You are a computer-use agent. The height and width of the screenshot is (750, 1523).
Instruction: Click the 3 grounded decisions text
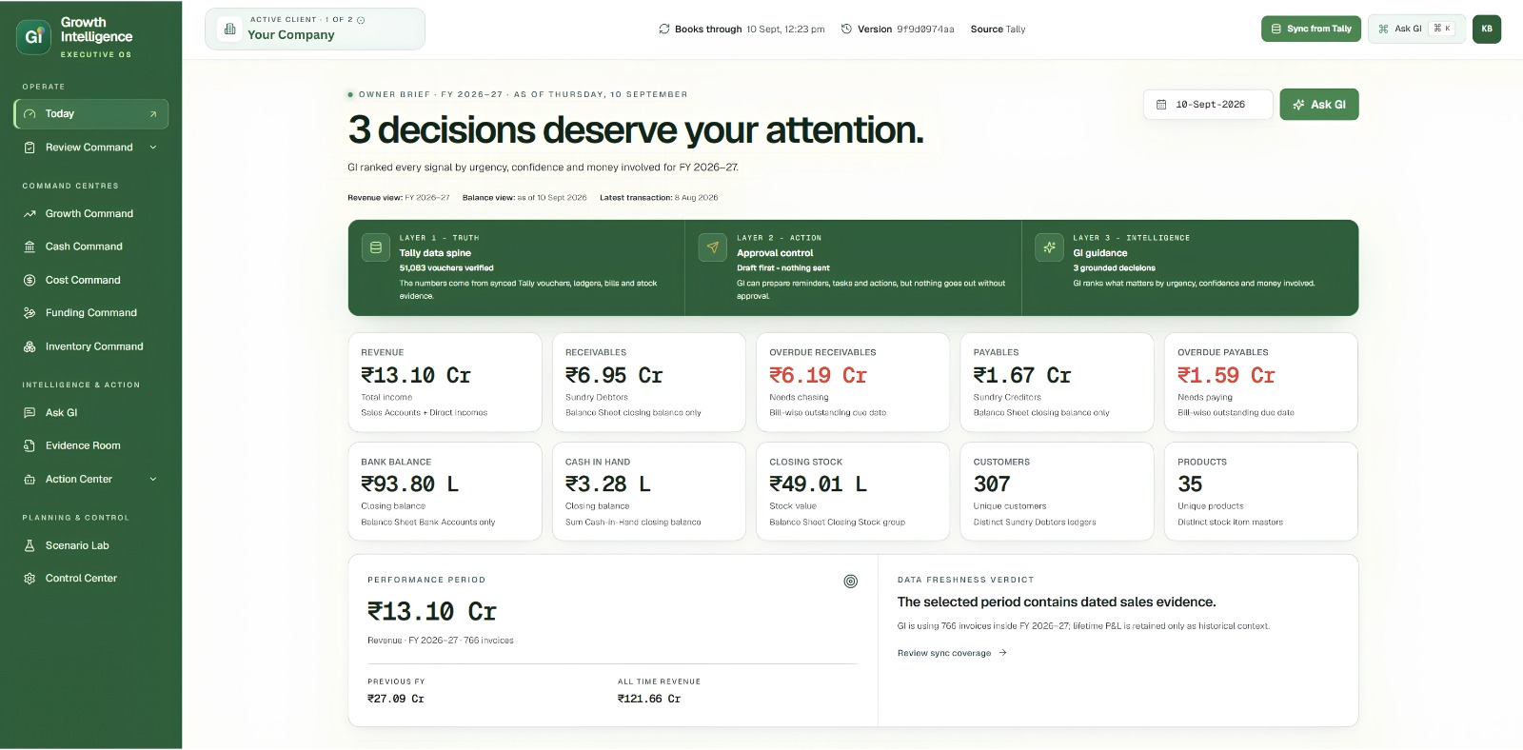(x=1114, y=268)
